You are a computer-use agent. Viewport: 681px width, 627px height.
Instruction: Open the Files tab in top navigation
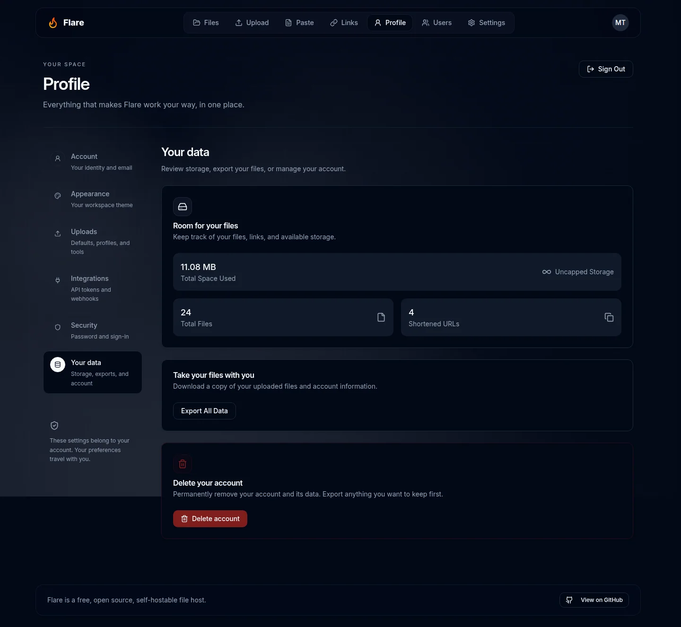206,23
